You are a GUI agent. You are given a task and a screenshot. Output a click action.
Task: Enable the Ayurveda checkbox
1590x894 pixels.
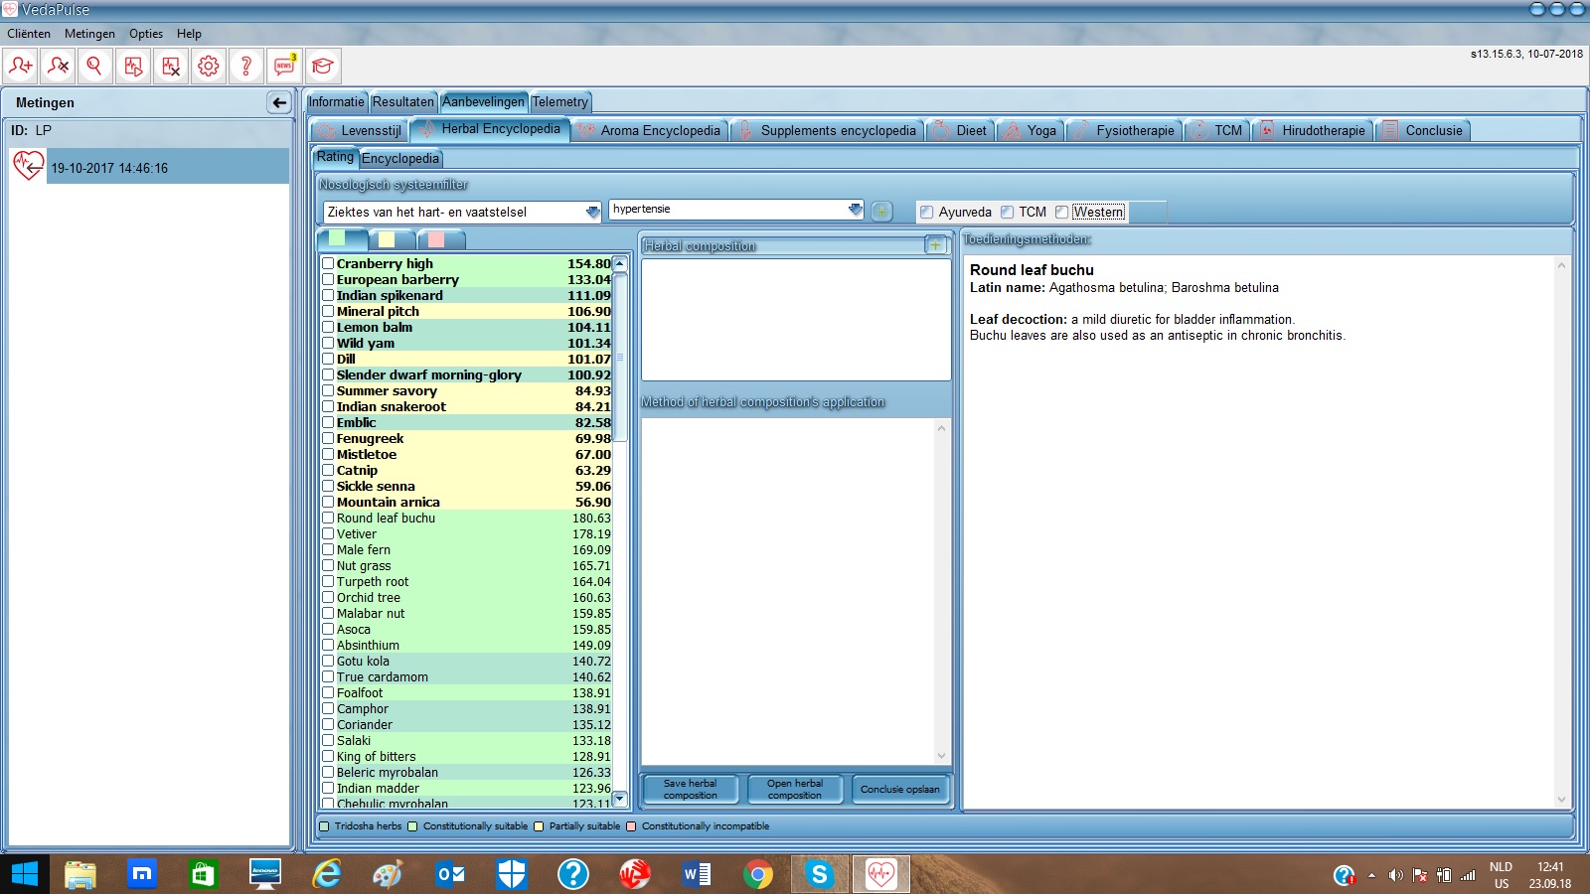(x=927, y=212)
